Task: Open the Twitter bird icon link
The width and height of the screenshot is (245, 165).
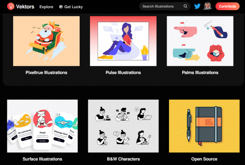Action: point(197,6)
